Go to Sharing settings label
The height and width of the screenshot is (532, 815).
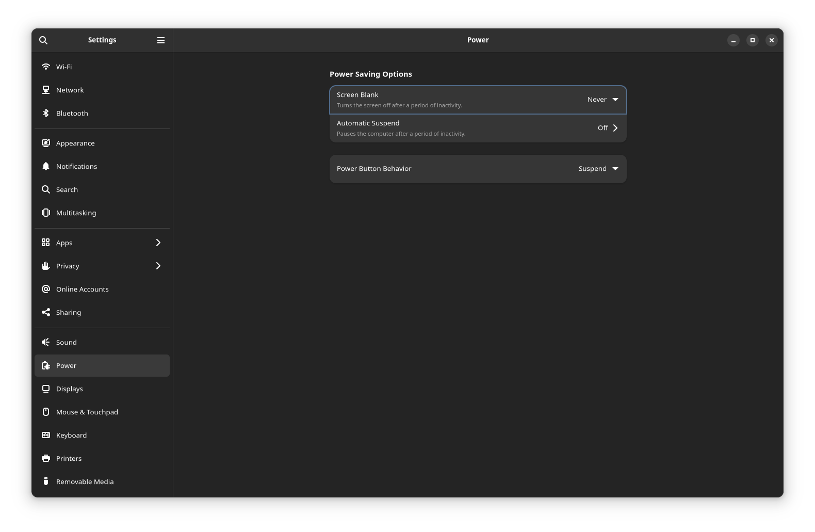click(69, 312)
